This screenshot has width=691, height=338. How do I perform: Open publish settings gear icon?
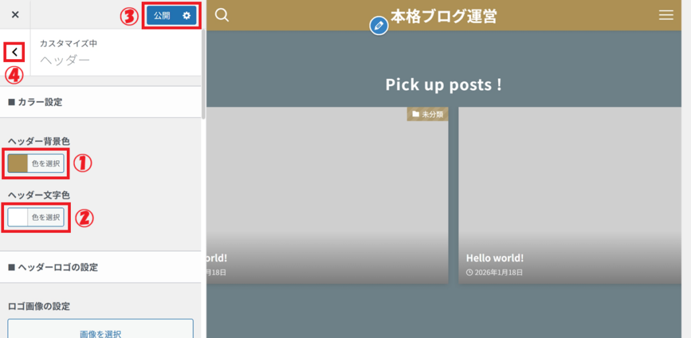point(187,15)
